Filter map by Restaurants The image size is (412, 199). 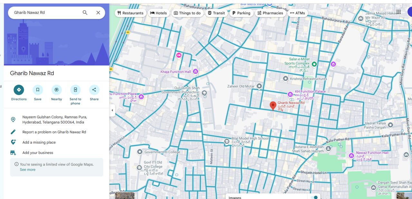[x=130, y=13]
